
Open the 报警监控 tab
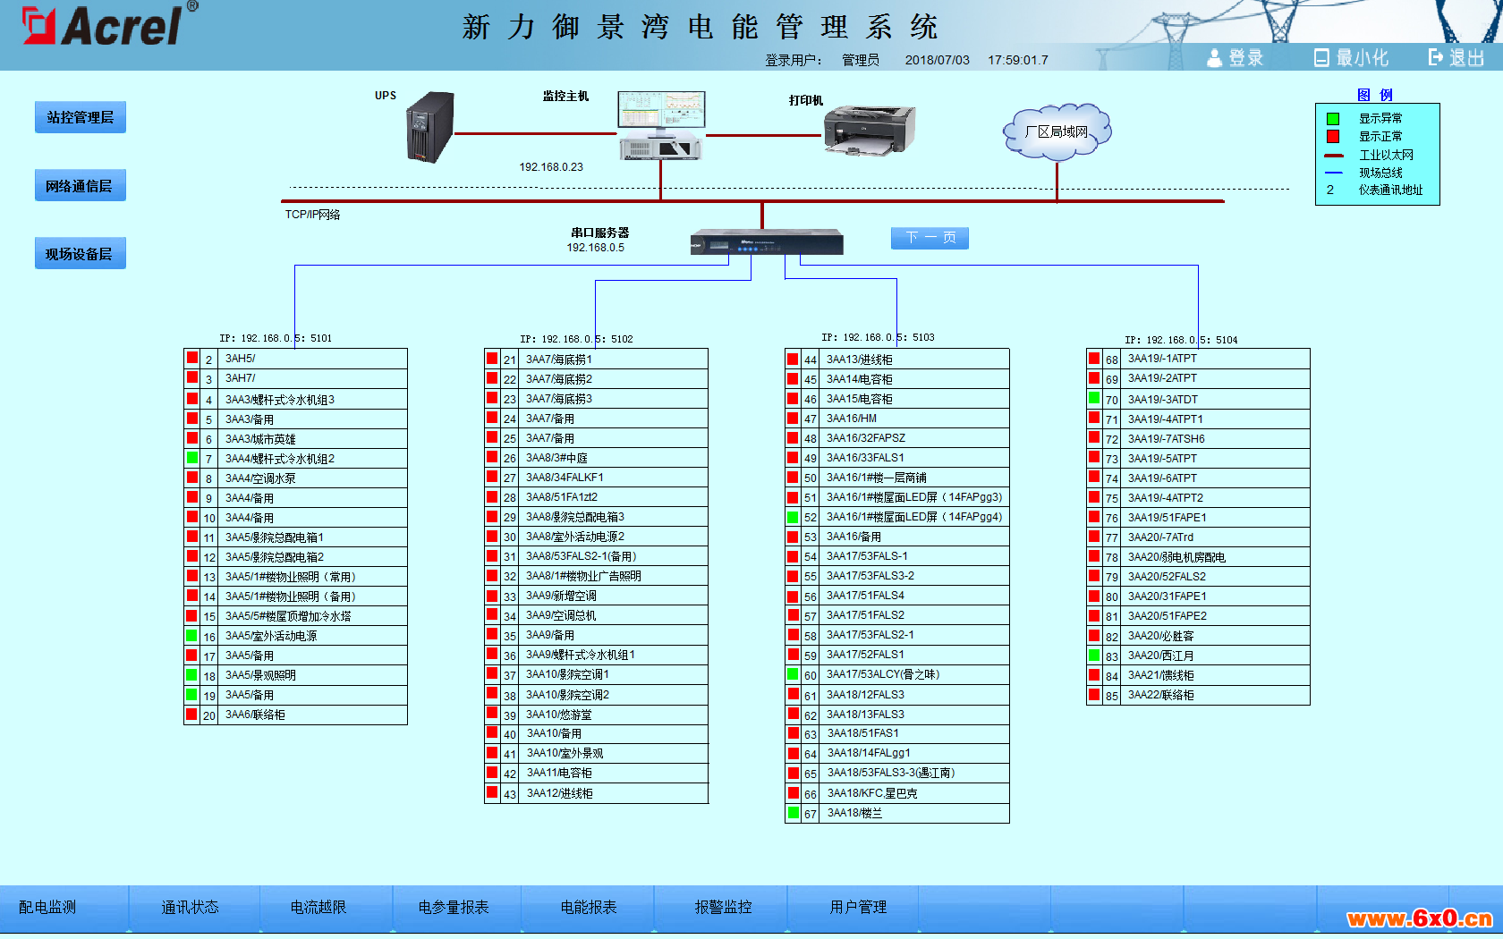pyautogui.click(x=724, y=908)
